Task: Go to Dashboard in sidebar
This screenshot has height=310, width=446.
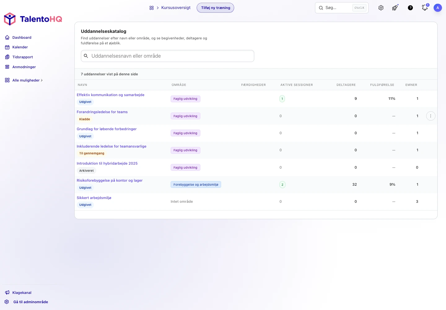Action: (x=22, y=38)
